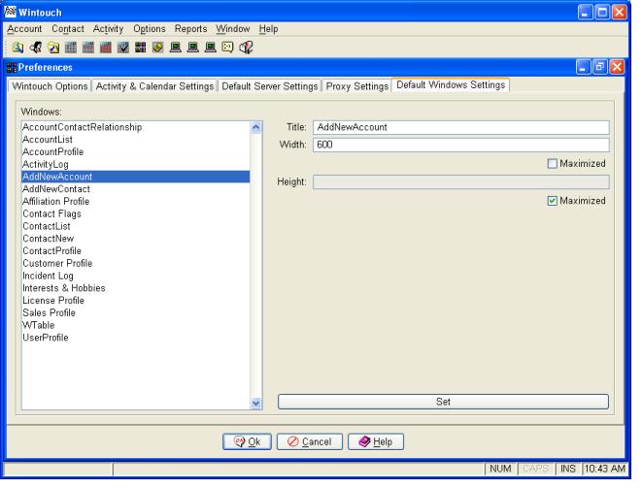Select Sales Profile in Windows list

(x=135, y=312)
